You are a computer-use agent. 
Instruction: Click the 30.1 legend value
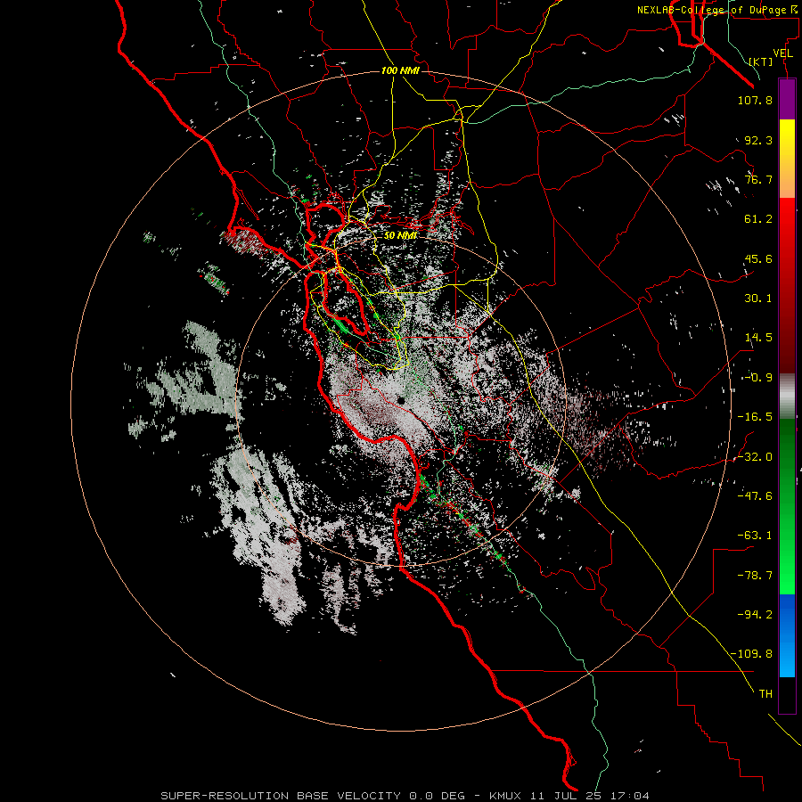[758, 299]
